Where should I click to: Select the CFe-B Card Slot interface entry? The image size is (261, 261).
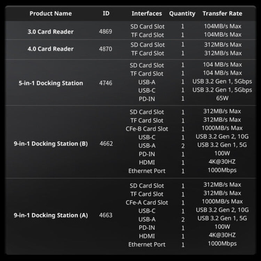tap(147, 129)
